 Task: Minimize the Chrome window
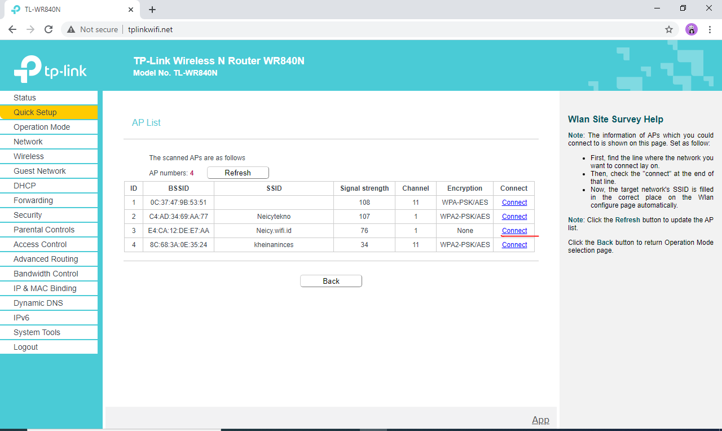(x=657, y=8)
